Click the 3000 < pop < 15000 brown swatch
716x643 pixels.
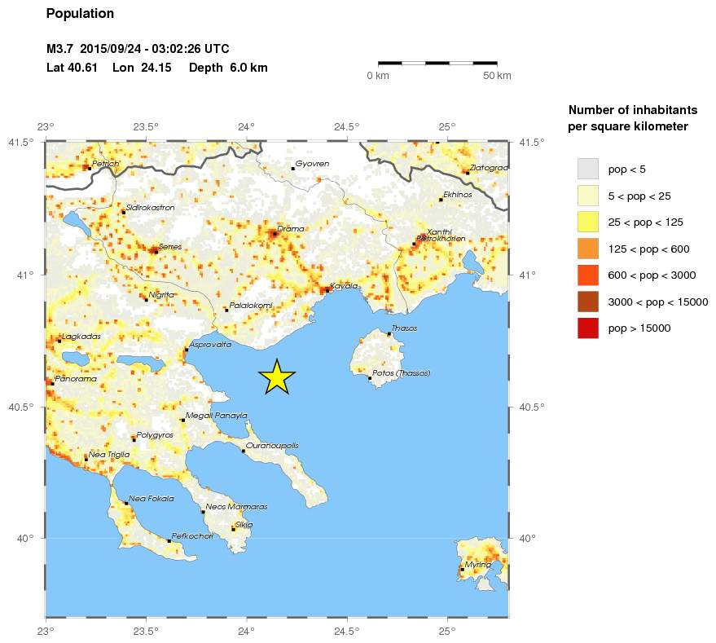[x=587, y=302]
